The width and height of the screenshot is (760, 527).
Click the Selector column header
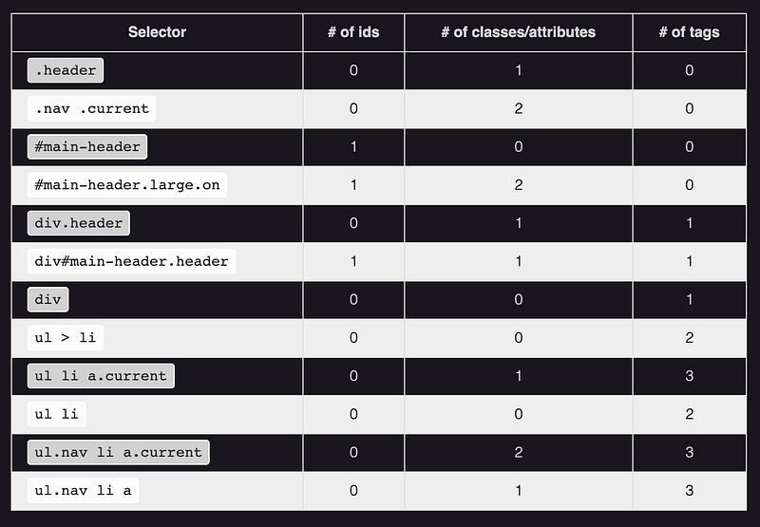point(157,32)
